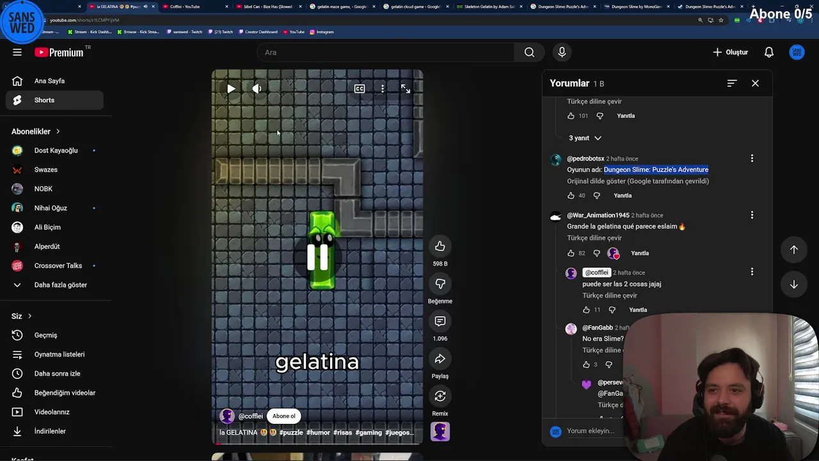Enter fullscreen for the Short
Viewport: 819px width, 461px height.
pyautogui.click(x=406, y=89)
